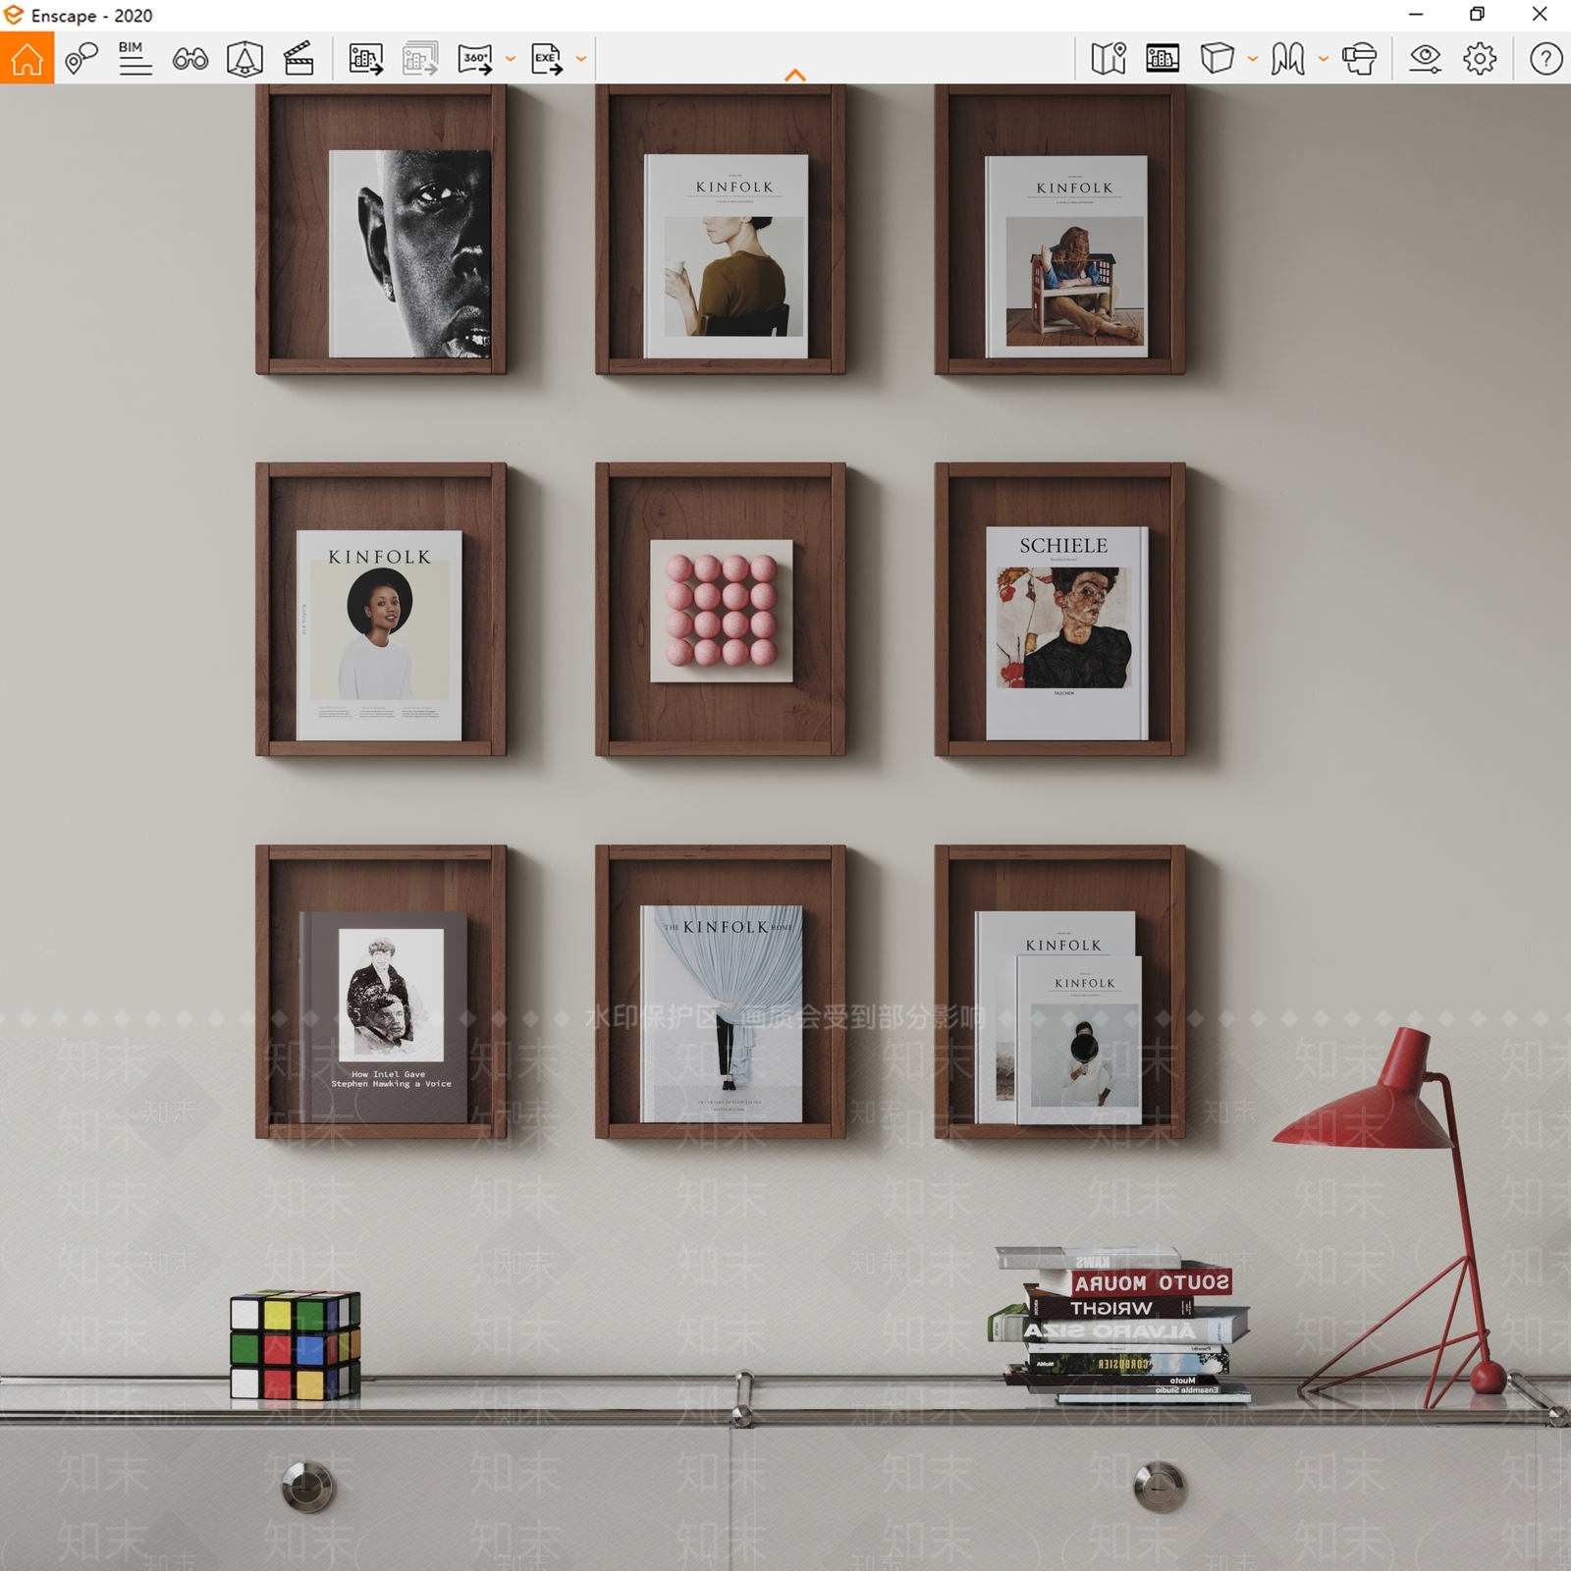Viewport: 1571px width, 1571px height.
Task: Enable the VR headset icon
Action: point(1359,59)
